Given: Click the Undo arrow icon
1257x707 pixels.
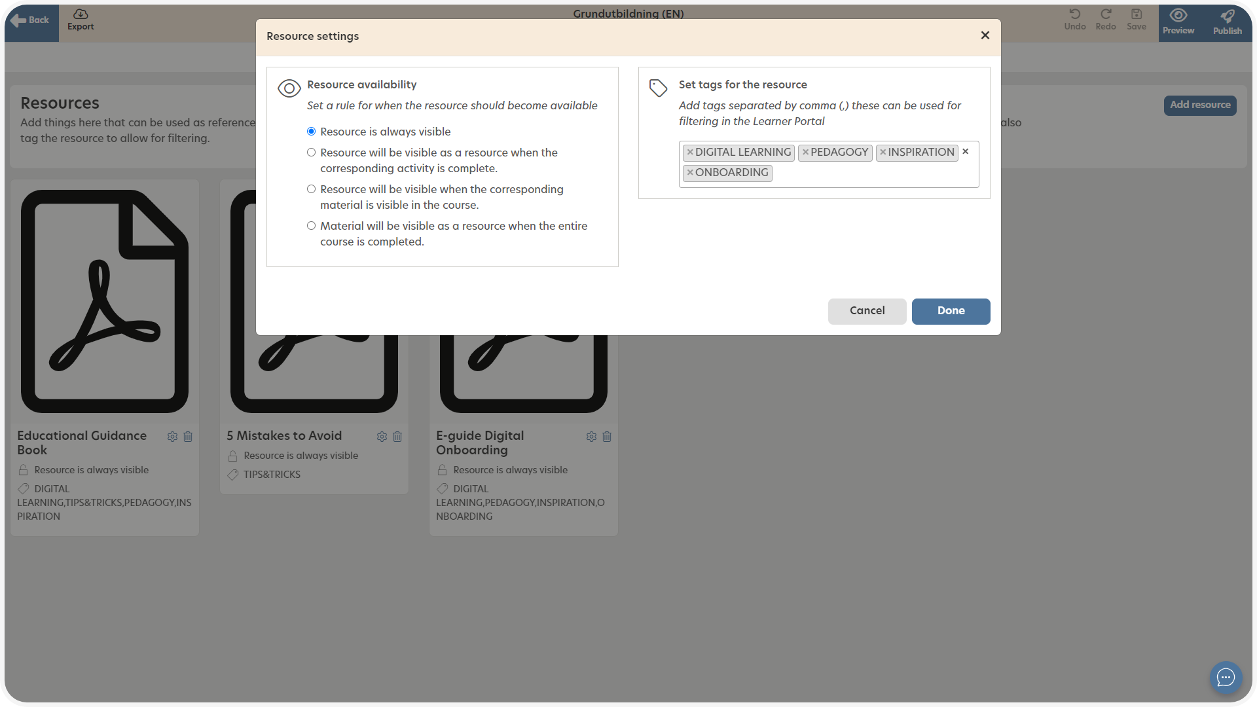Looking at the screenshot, I should click(1074, 14).
